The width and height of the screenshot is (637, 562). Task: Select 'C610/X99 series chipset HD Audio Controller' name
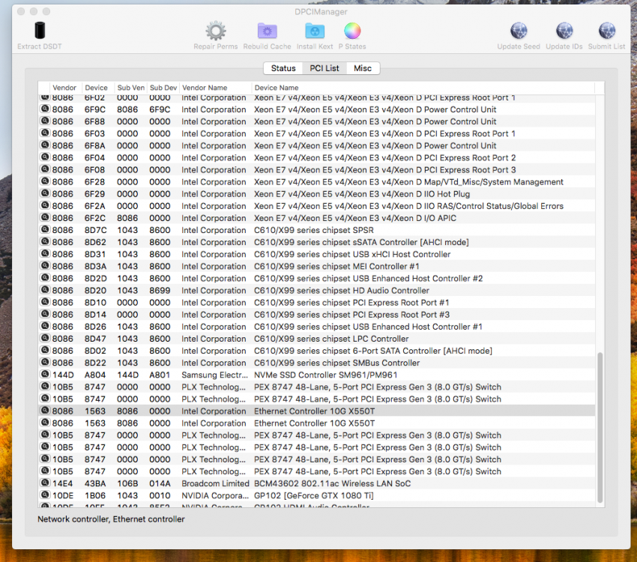pyautogui.click(x=342, y=290)
